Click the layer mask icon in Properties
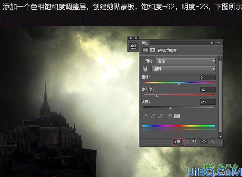The width and height of the screenshot is (242, 177). (153, 50)
